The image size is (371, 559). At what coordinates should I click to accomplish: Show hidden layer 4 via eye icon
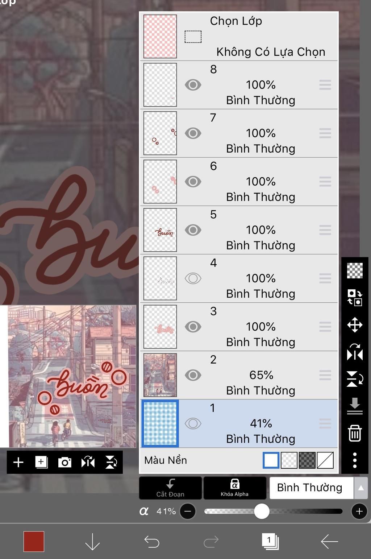click(x=193, y=278)
